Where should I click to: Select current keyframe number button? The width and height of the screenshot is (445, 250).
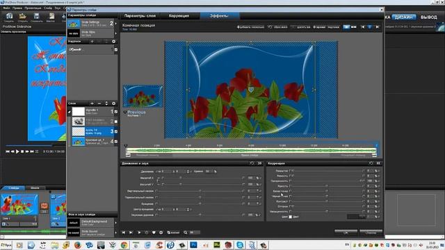[369, 27]
